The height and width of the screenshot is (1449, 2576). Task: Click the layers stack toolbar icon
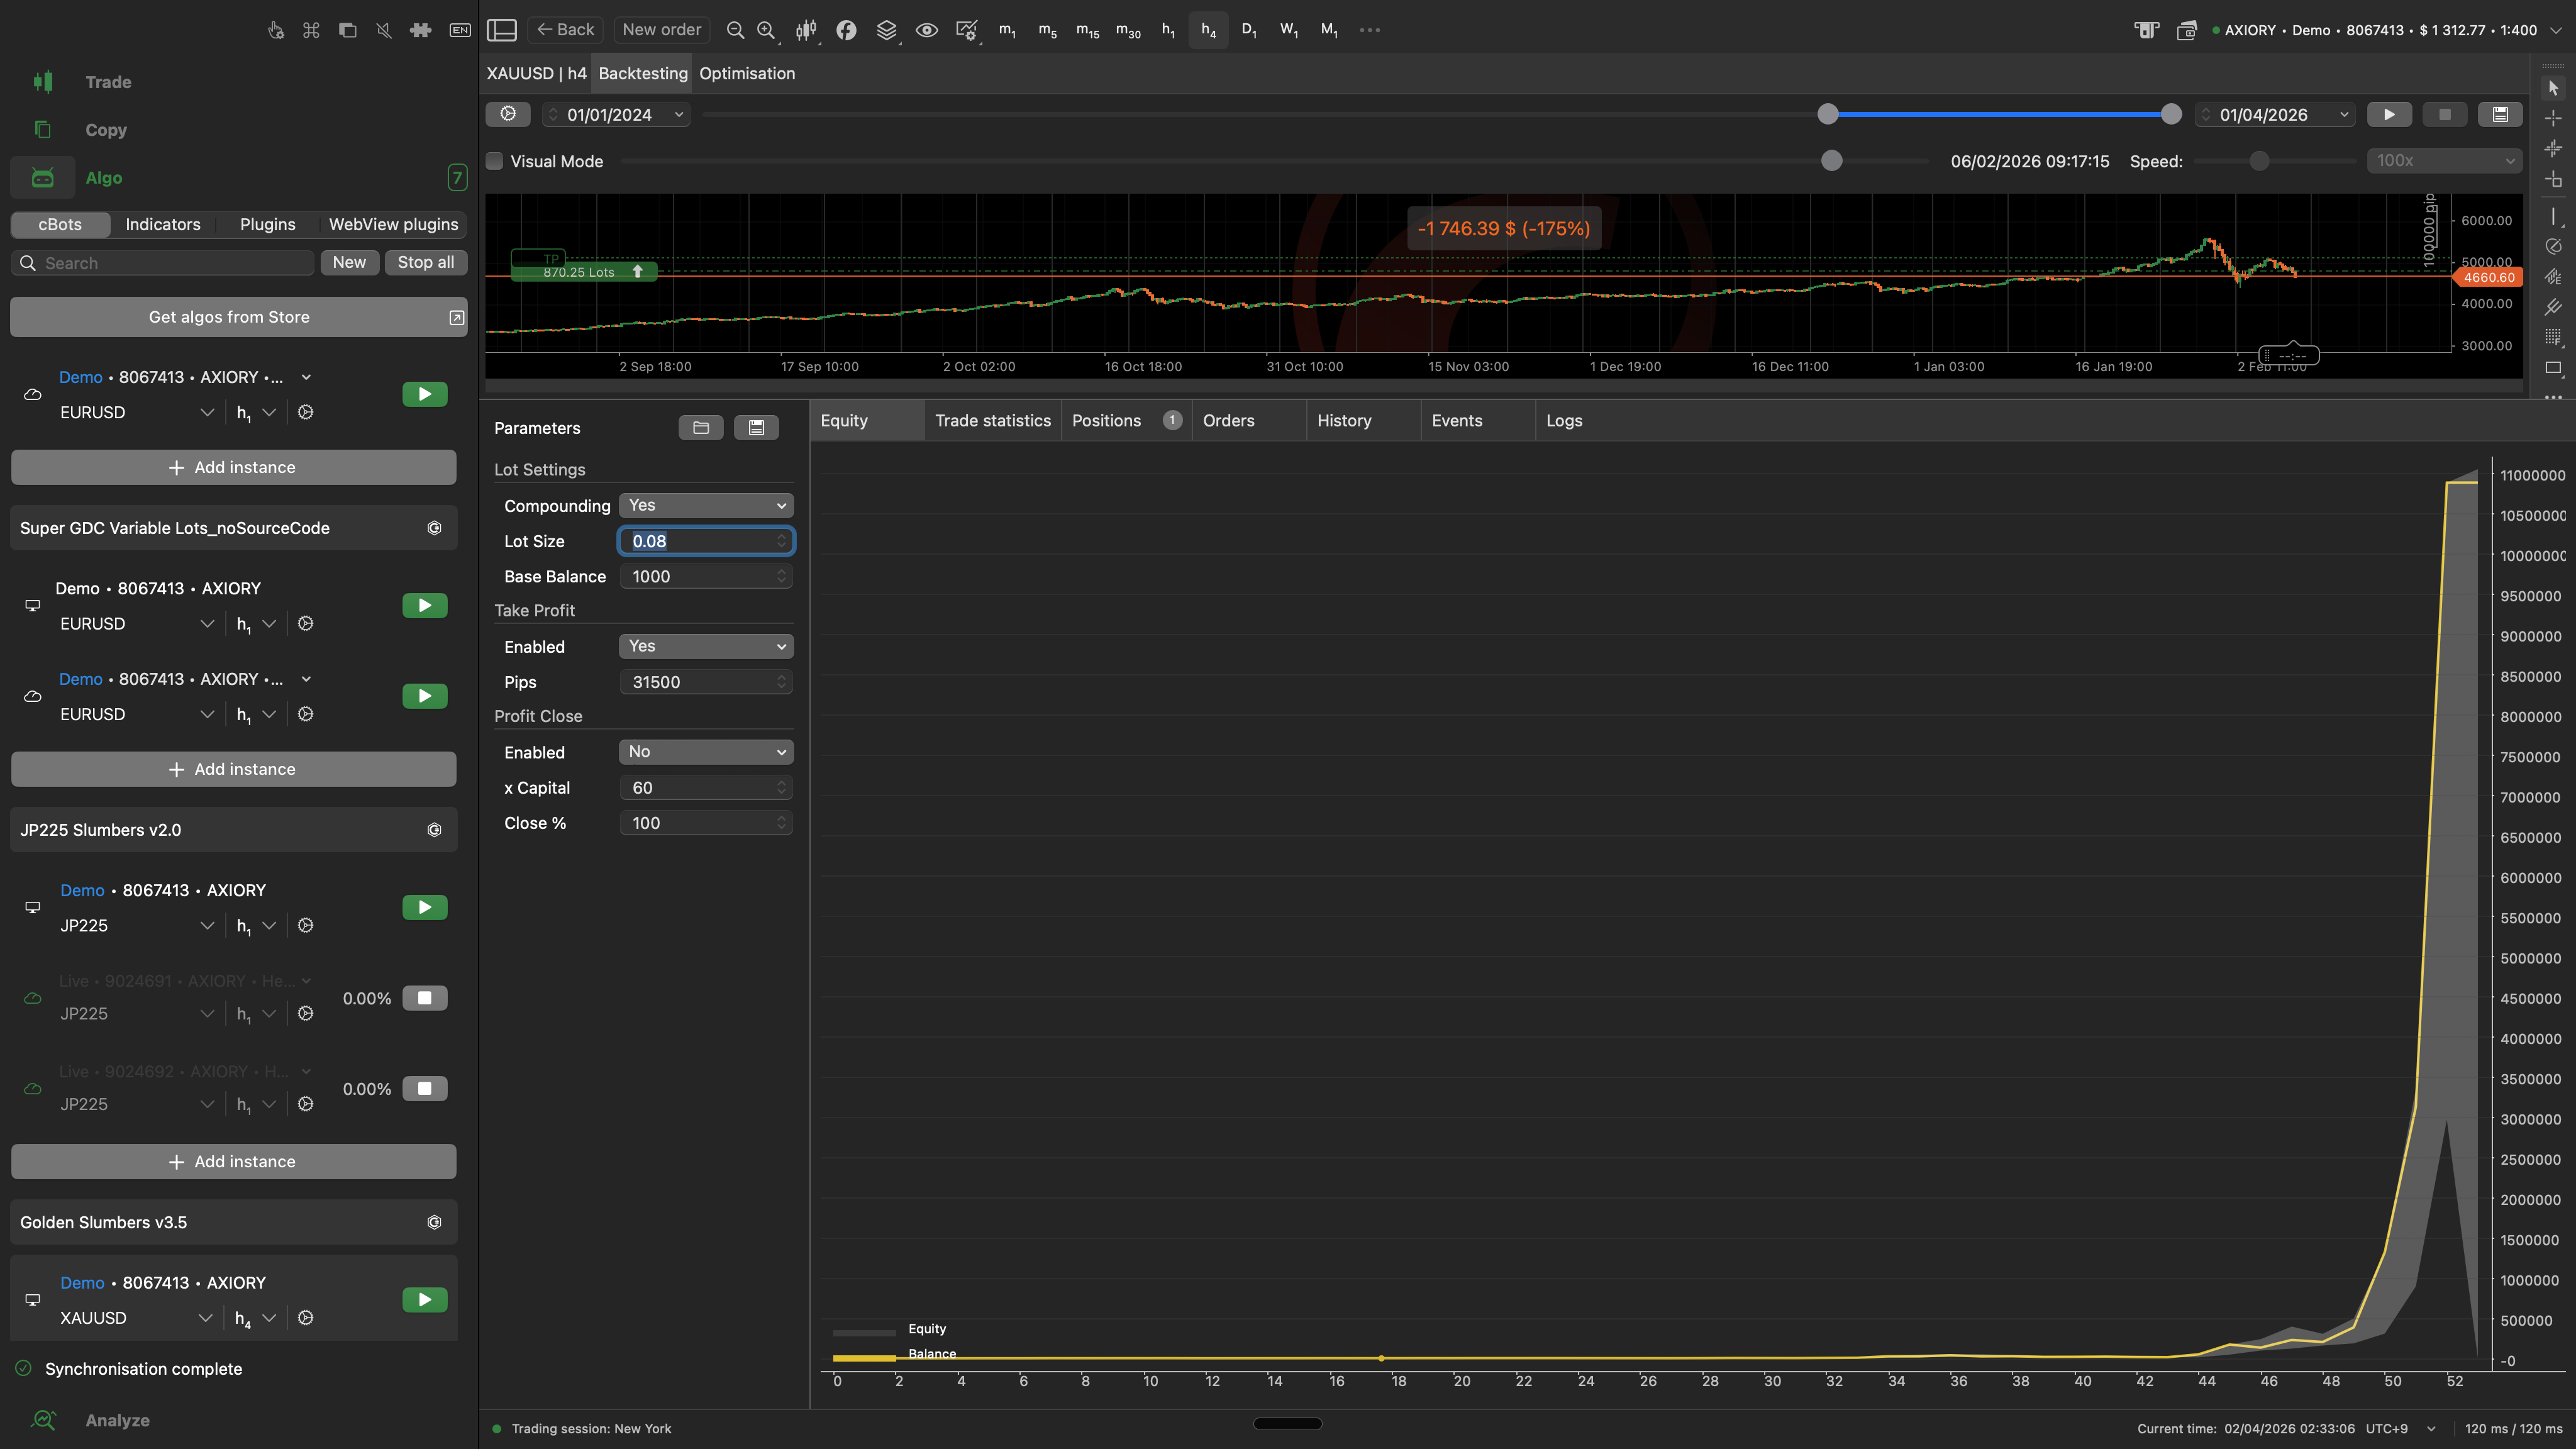tap(886, 30)
